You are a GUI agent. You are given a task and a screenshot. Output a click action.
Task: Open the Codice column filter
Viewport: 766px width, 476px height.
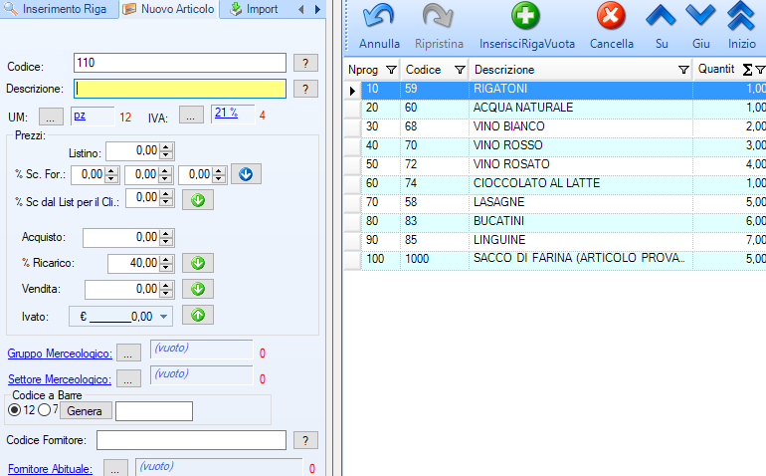coord(460,70)
